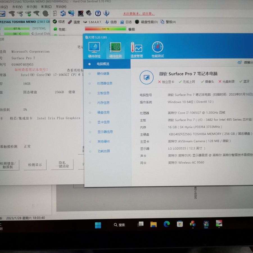The height and width of the screenshot is (253, 253).
Task: Click the laptop with pen toolbar icon
Action: coord(80,13)
